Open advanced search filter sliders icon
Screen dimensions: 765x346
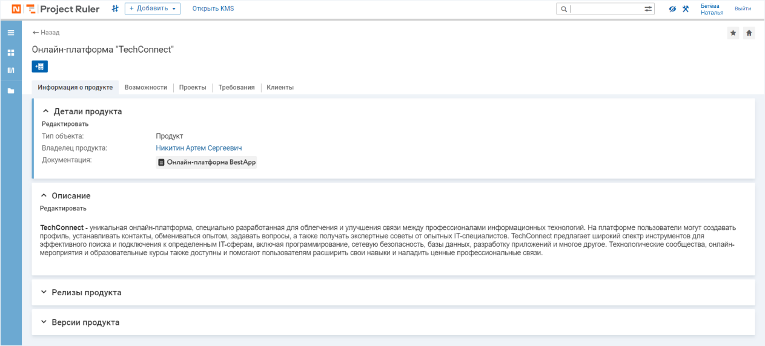point(649,9)
